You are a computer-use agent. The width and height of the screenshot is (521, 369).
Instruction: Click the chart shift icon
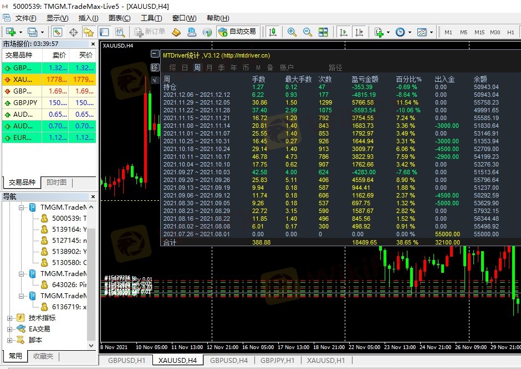click(359, 32)
